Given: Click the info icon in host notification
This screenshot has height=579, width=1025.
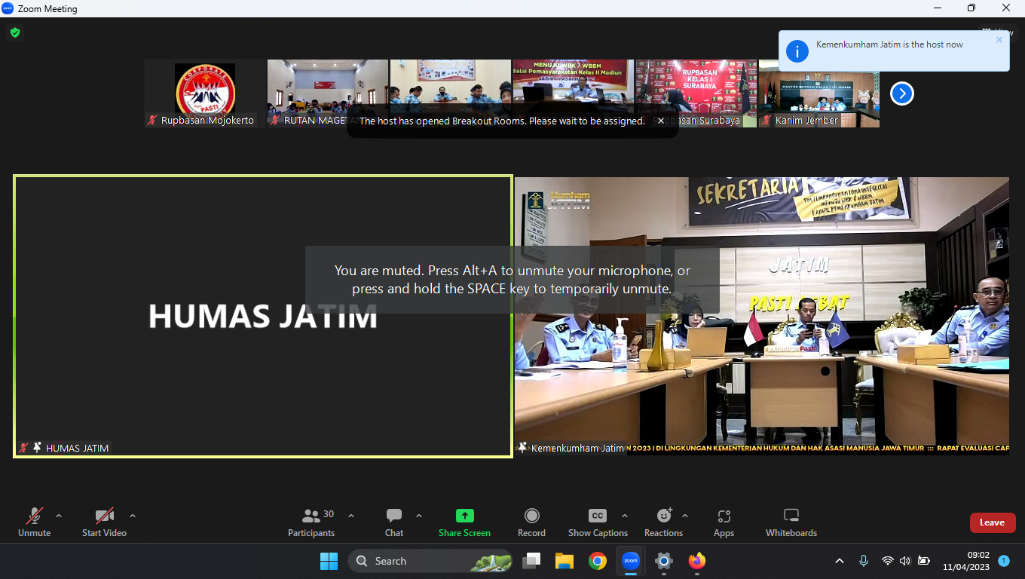Looking at the screenshot, I should point(797,51).
